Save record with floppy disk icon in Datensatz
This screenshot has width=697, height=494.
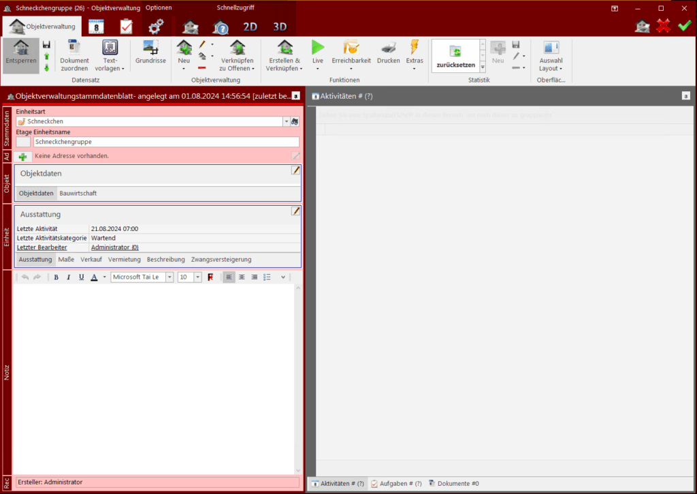pos(47,44)
